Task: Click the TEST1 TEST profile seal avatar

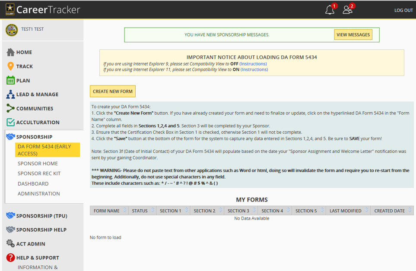Action: click(x=12, y=30)
